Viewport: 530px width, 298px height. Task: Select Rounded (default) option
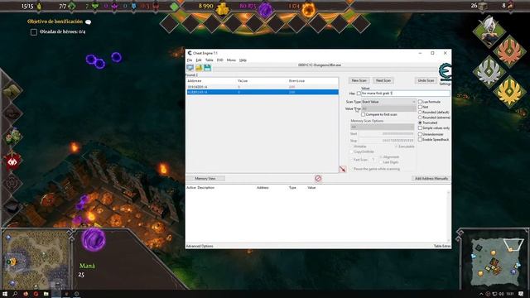point(420,113)
